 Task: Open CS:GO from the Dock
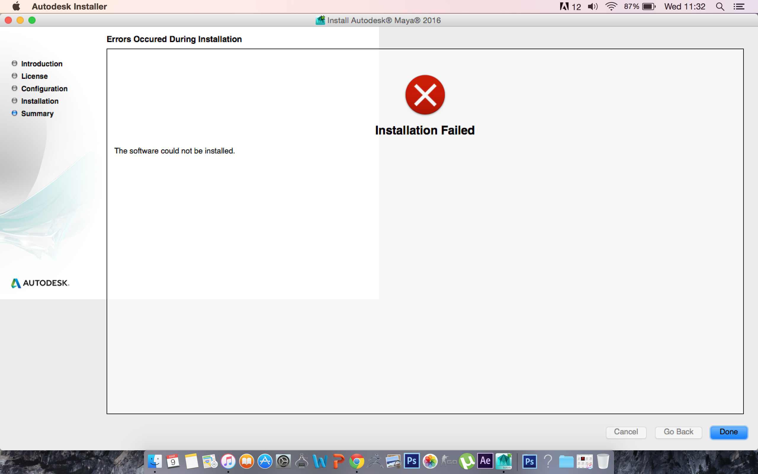tap(449, 462)
